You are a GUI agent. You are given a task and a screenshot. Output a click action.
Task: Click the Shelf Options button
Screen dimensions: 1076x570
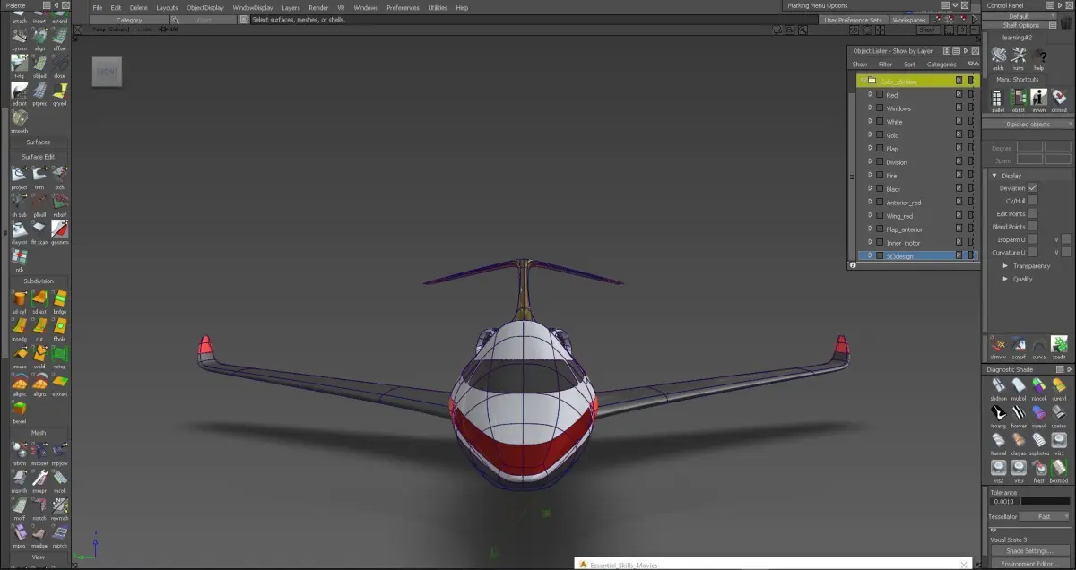(1021, 25)
